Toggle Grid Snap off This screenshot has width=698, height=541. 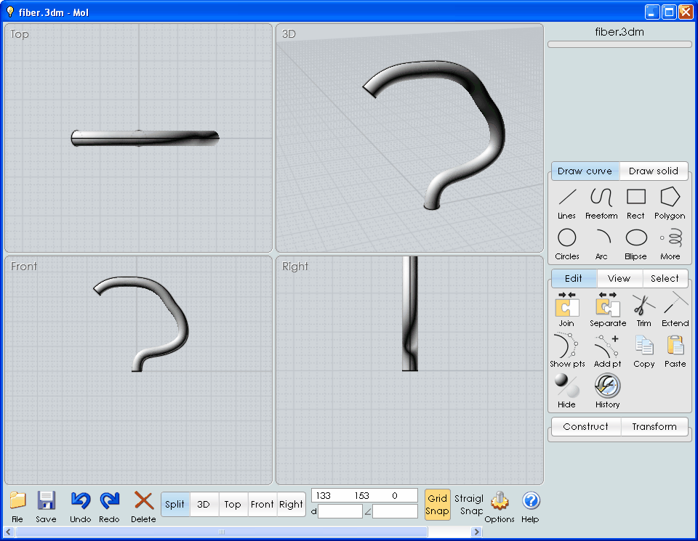(x=437, y=505)
